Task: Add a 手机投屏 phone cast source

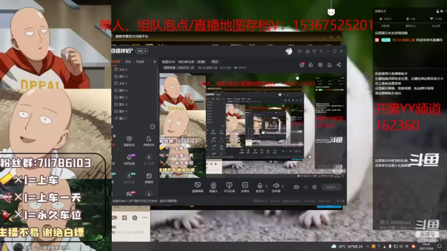Action: pos(229,187)
